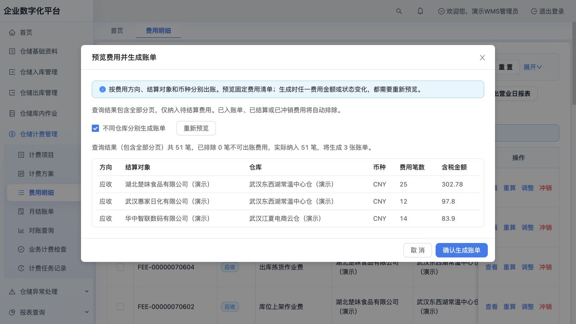This screenshot has height=324, width=576.
Task: Expand the 仓储异常处理 menu chevron
Action: (x=87, y=292)
